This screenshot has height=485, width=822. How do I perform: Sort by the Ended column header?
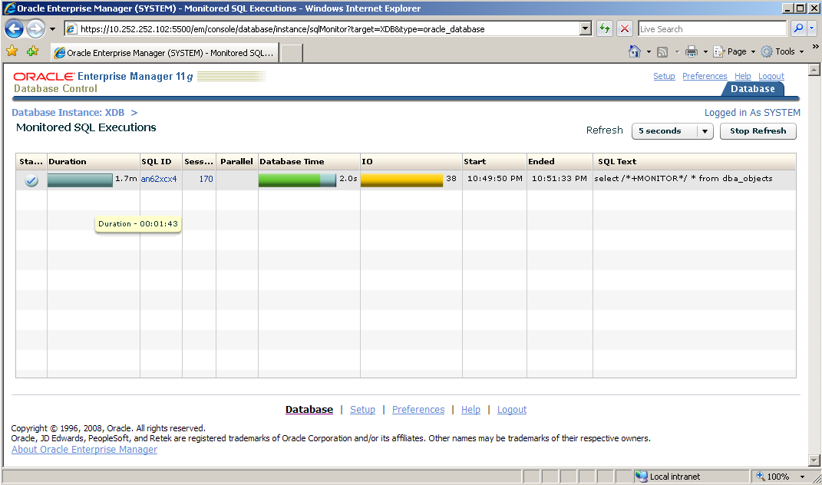pos(560,161)
